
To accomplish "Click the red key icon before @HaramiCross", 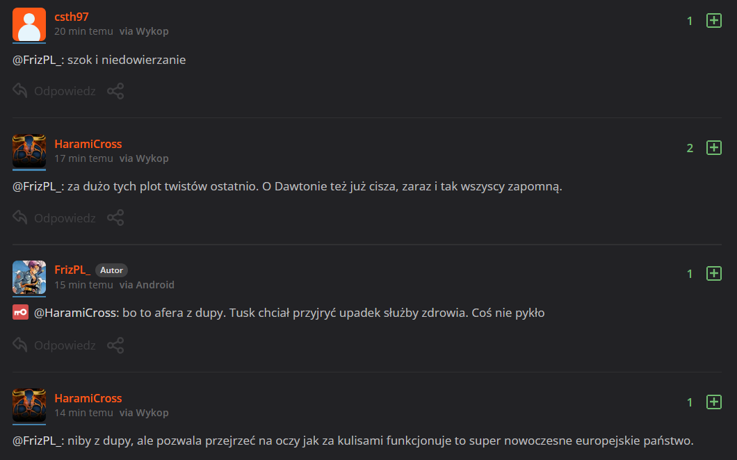I will 20,313.
